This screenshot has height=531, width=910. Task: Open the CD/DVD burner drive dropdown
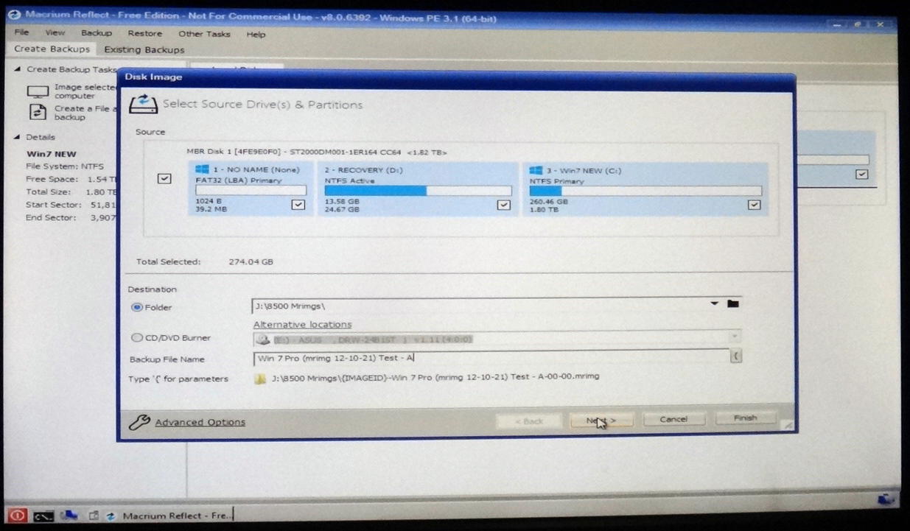[x=734, y=337]
